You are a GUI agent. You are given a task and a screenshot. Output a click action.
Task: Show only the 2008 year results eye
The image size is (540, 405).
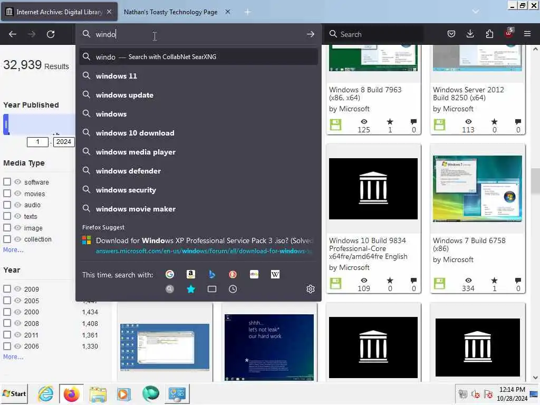[x=17, y=323]
